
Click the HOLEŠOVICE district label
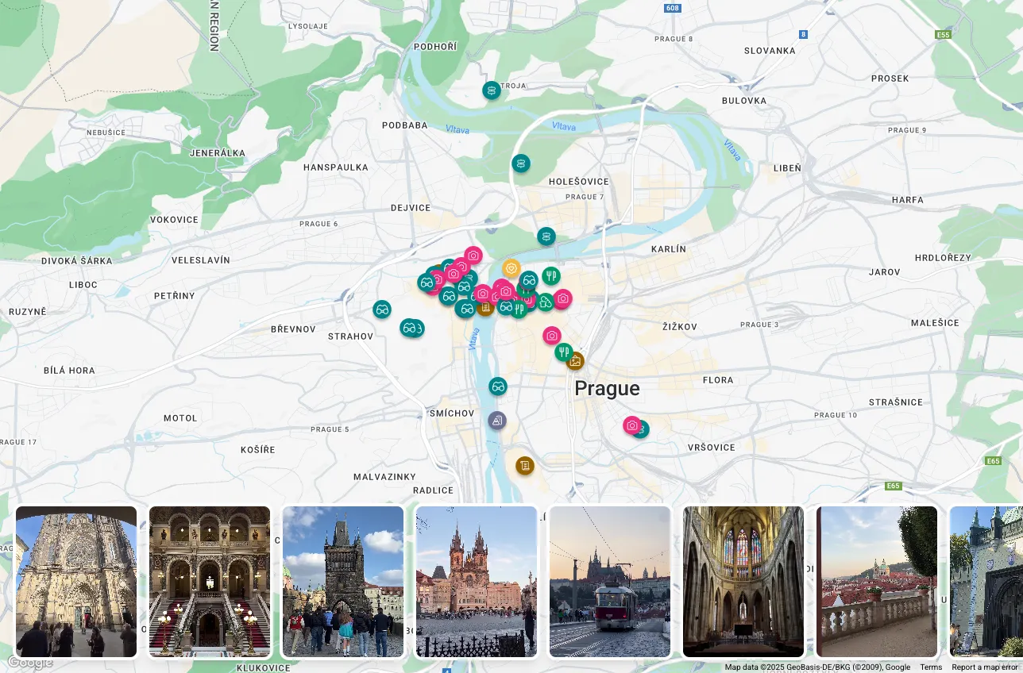click(579, 182)
